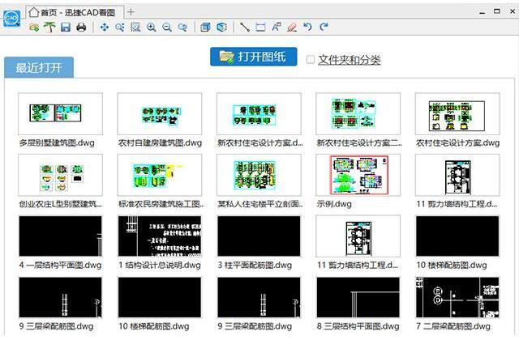Click the save disk icon
519x340 pixels.
(x=65, y=28)
